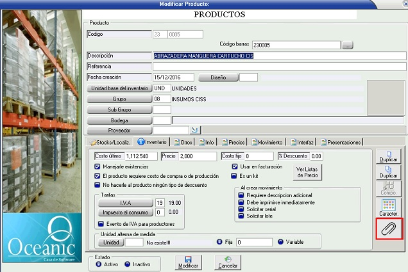Image resolution: width=408 pixels, height=272 pixels.
Task: Click the lookup icon beside Proveedor field
Action: (x=178, y=131)
